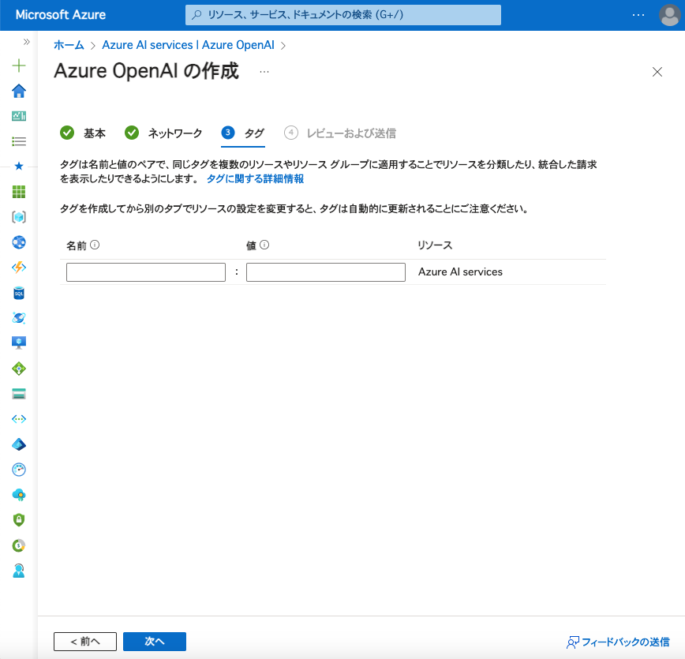This screenshot has height=659, width=685.
Task: Open Azure Cosmos DB planet icon
Action: pos(19,318)
